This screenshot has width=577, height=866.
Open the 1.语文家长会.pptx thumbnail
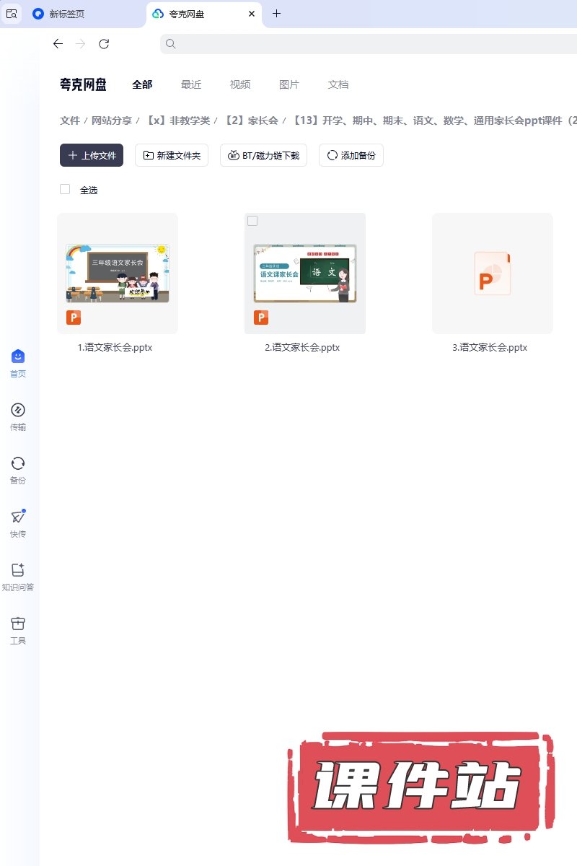tap(118, 273)
